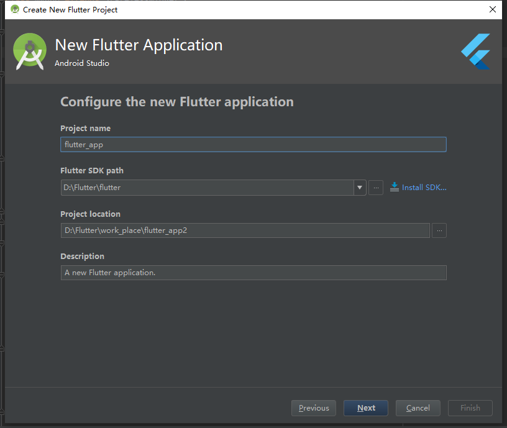The image size is (507, 428).
Task: Close the Create New Flutter Project dialog
Action: [492, 9]
